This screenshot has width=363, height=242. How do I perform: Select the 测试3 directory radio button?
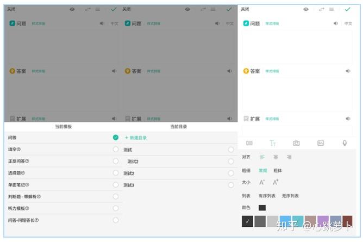(231, 185)
